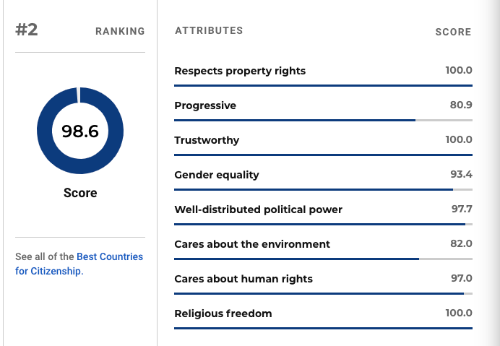Click the 98.6 score donut chart

pos(80,131)
